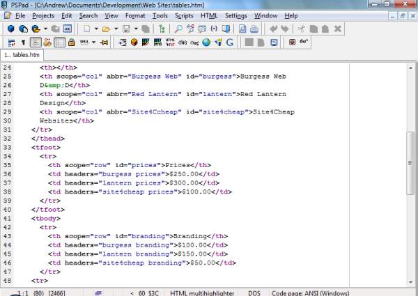Toggle the read-only padlock icon

coord(71,42)
